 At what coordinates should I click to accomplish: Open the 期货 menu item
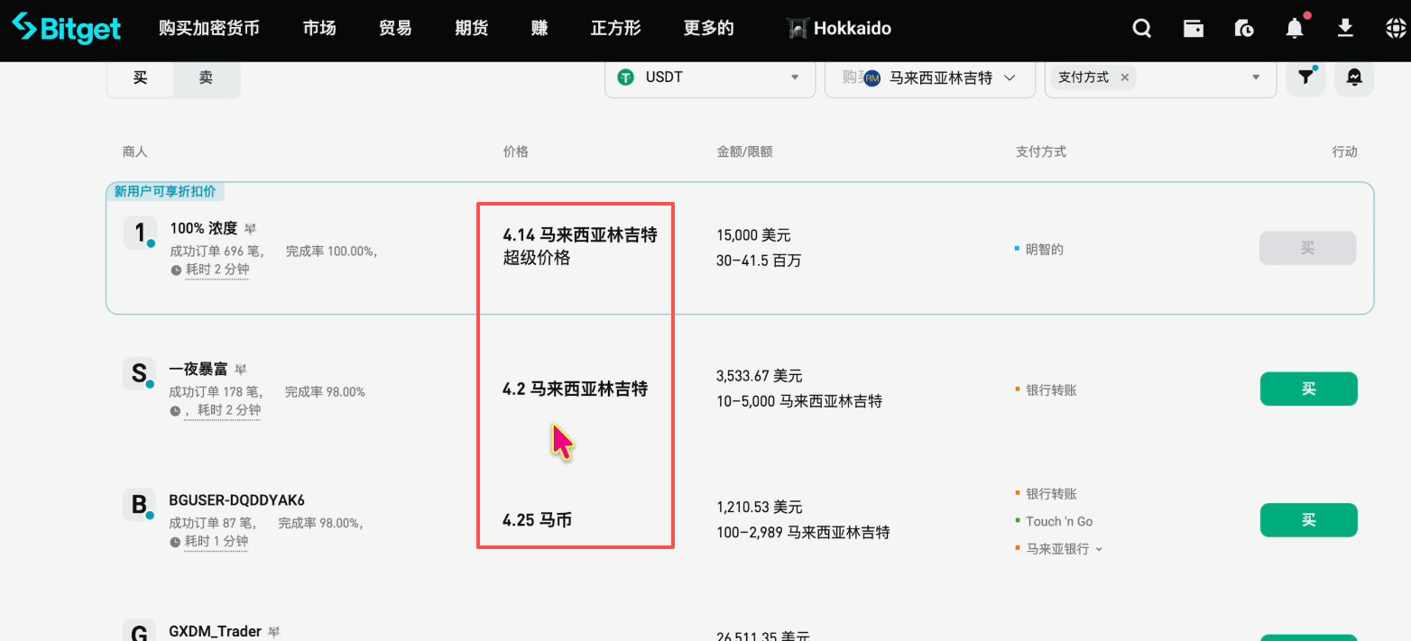click(x=471, y=28)
